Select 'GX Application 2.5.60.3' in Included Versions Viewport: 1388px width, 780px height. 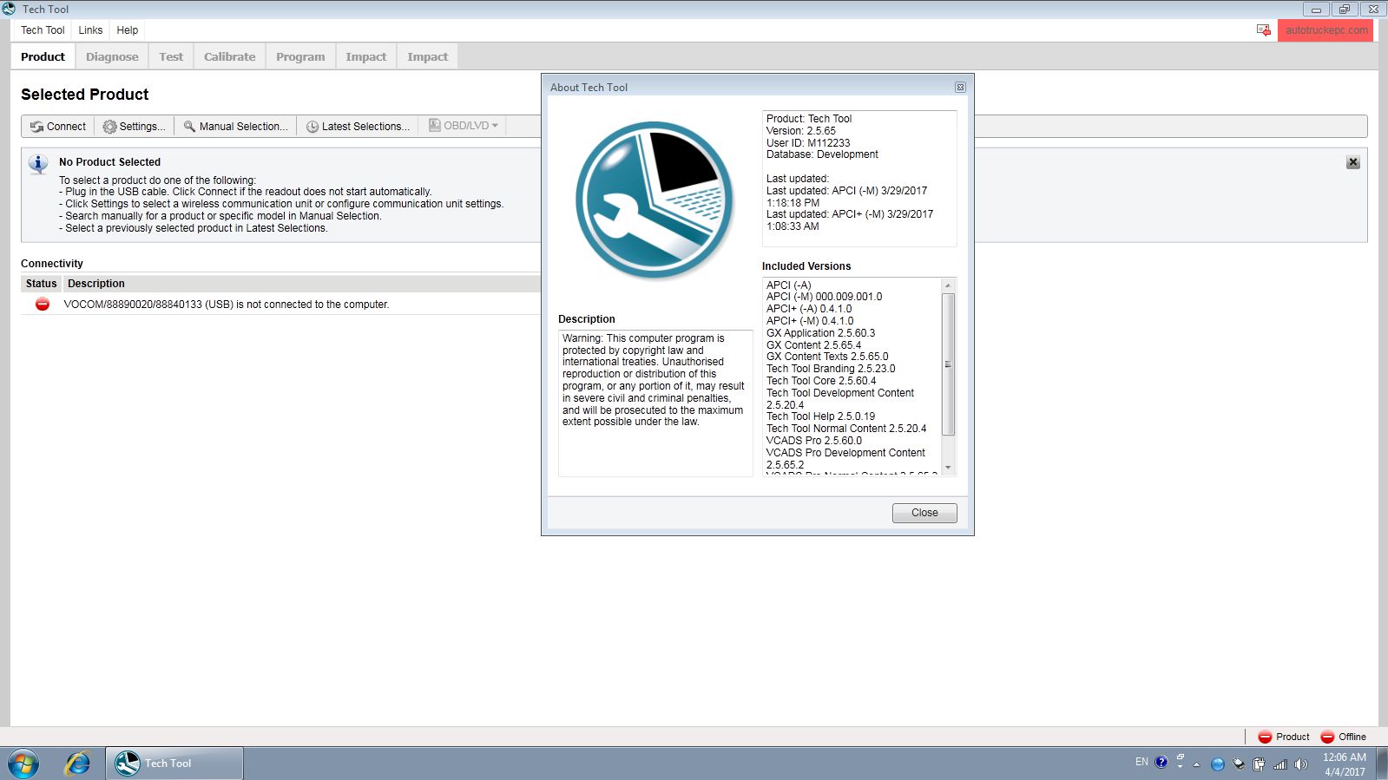[820, 333]
